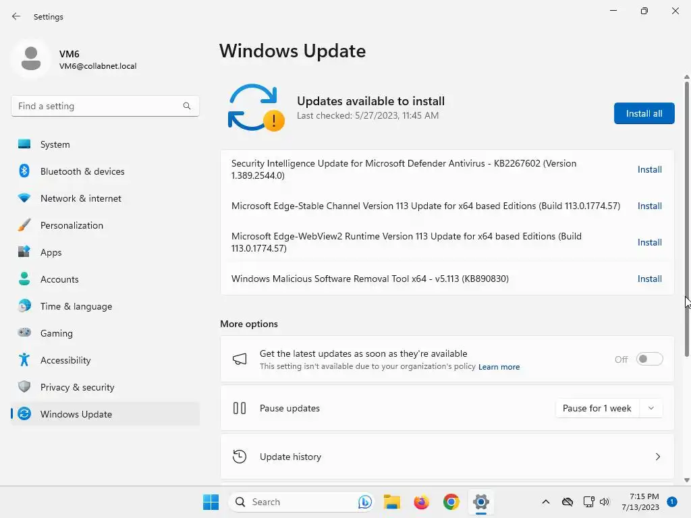Screen dimensions: 691x518
Task: Open Gaming settings in the sidebar
Action: coord(105,333)
